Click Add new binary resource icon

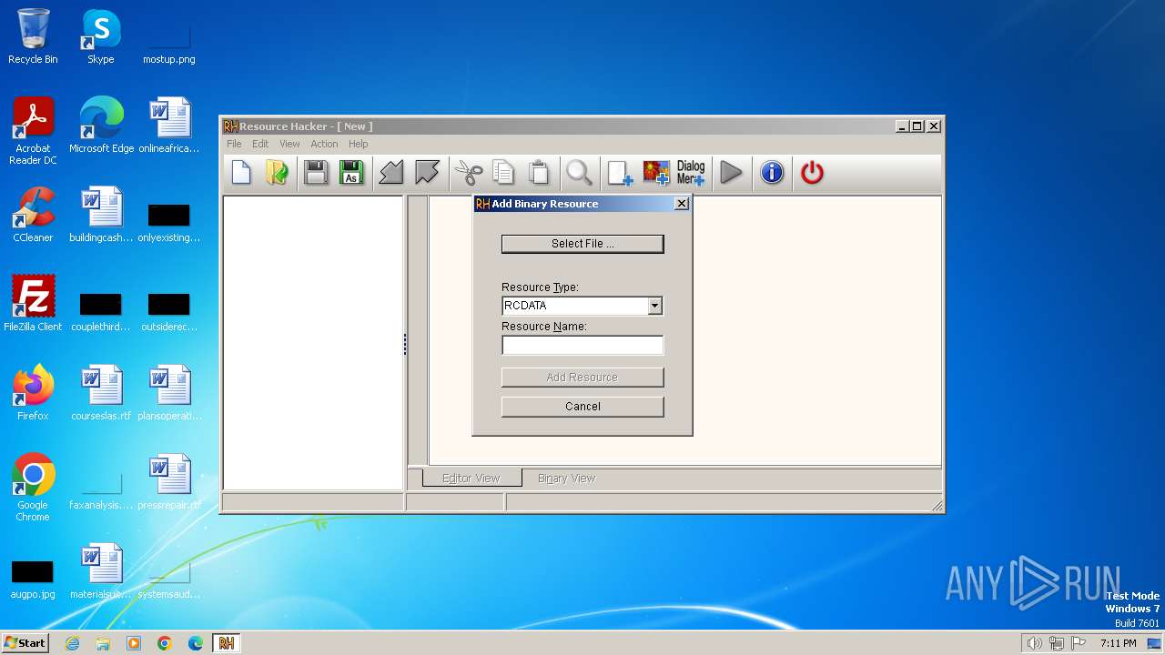coord(620,172)
